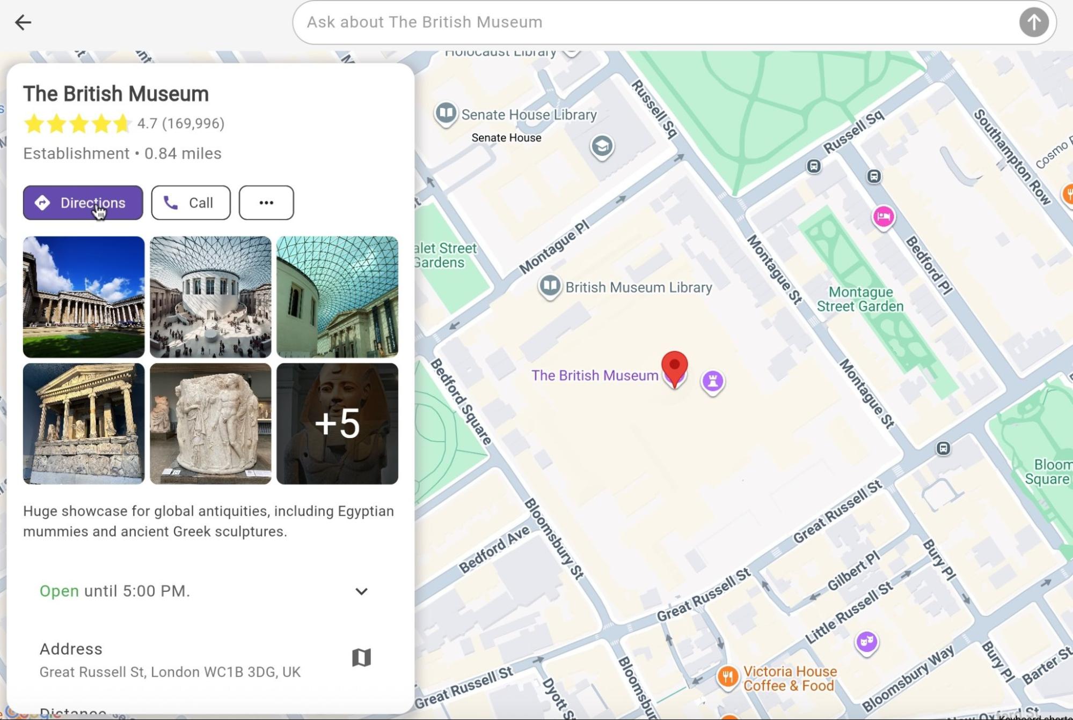1073x720 pixels.
Task: Select the Victoria House Coffee & Food restaurant marker
Action: [727, 677]
